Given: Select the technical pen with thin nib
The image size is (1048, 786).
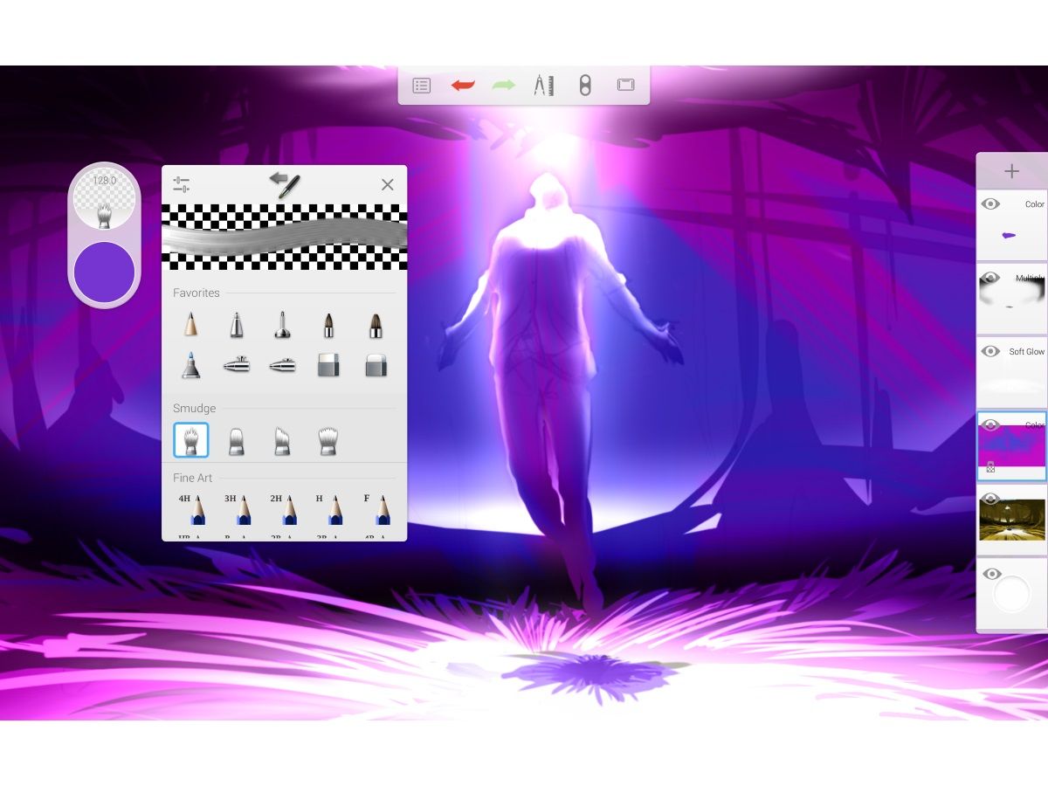Looking at the screenshot, I should [x=282, y=326].
